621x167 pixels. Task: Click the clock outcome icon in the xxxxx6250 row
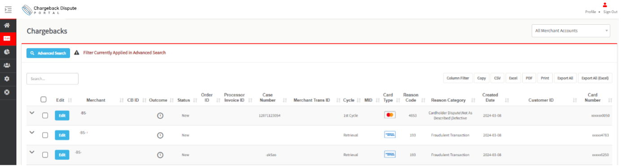pos(160,155)
